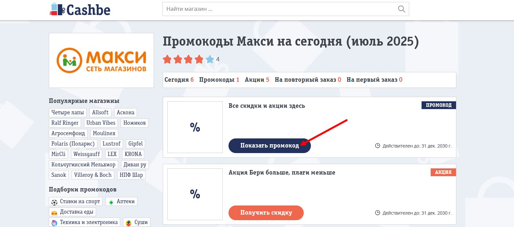Screen dimensions: 514x227
Task: Click percent thumbnail of promo code offer
Action: point(195,127)
